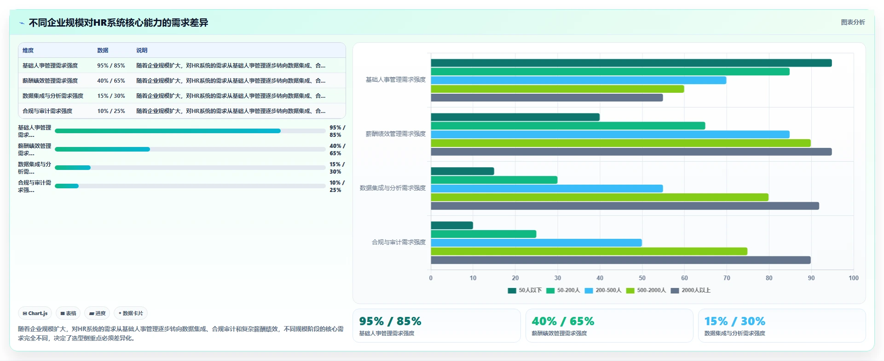884x361 pixels.
Task: Select the 进度 tag chip
Action: 97,313
